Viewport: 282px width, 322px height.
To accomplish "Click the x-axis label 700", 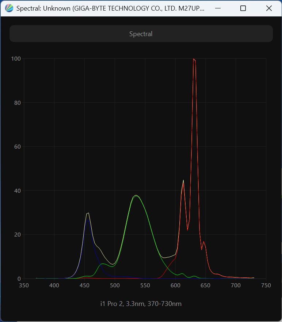I will (236, 285).
